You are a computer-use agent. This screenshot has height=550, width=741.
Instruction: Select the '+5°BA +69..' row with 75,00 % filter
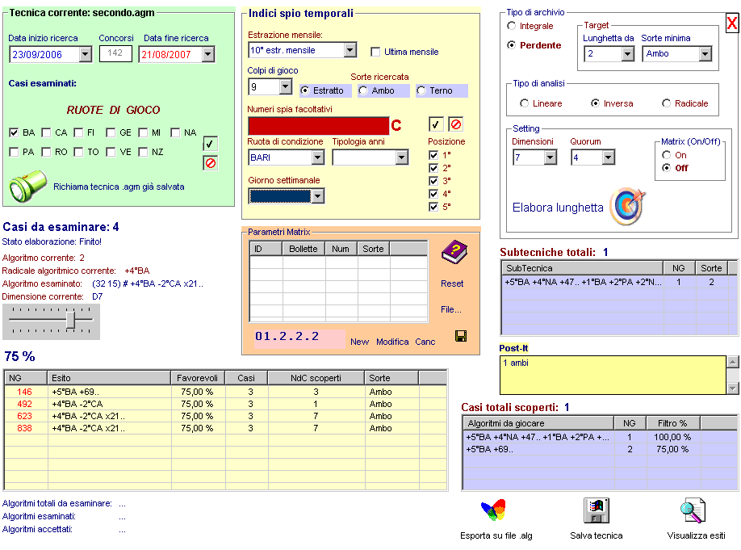coord(601,449)
